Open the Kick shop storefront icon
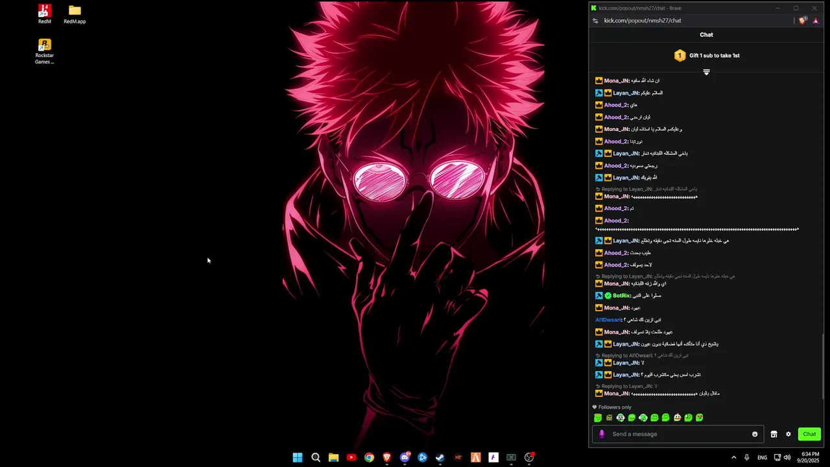Image resolution: width=830 pixels, height=467 pixels. point(774,434)
